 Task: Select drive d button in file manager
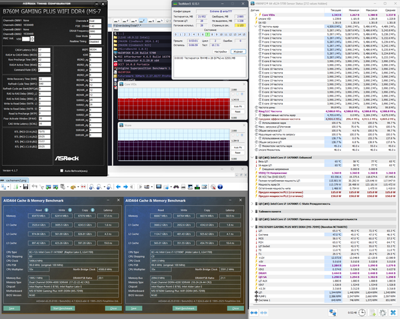point(126,21)
